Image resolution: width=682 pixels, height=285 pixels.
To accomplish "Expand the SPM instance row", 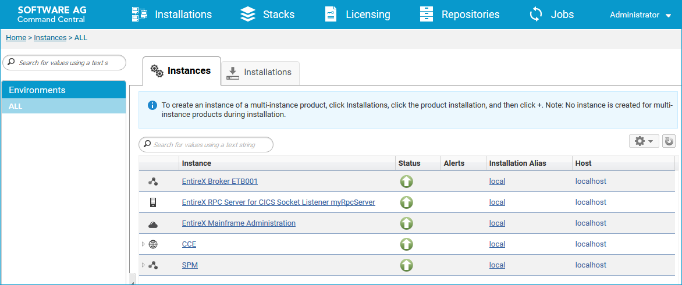I will click(144, 265).
